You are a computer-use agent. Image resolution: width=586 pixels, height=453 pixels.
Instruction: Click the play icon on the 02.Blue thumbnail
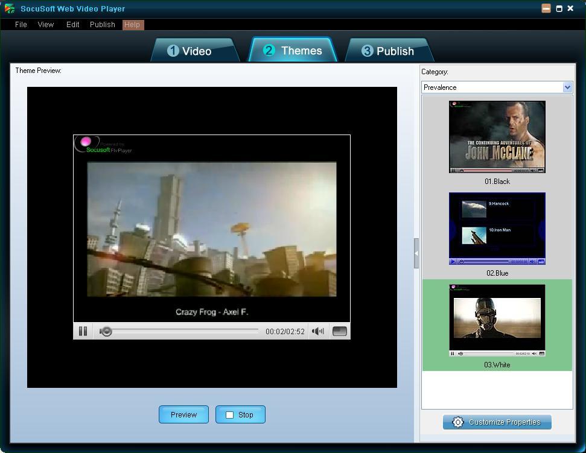453,262
